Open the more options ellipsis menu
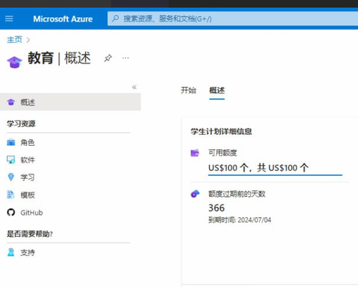The width and height of the screenshot is (358, 287). coord(125,58)
